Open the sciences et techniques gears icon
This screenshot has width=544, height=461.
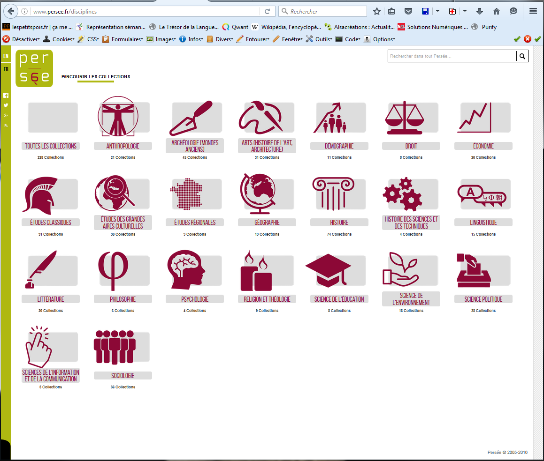pyautogui.click(x=402, y=194)
